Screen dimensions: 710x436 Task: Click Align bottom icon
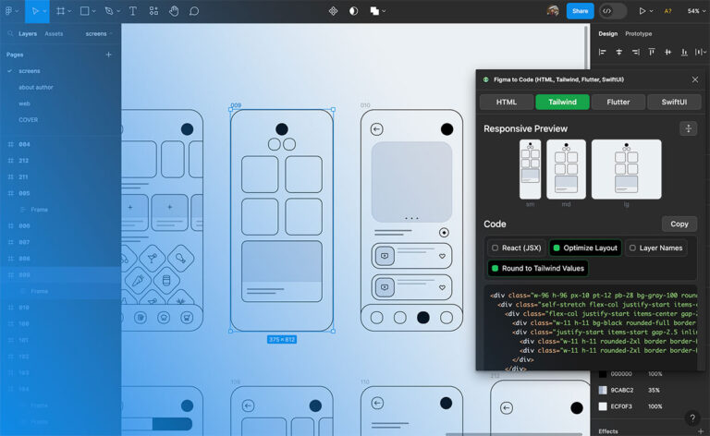tap(684, 52)
